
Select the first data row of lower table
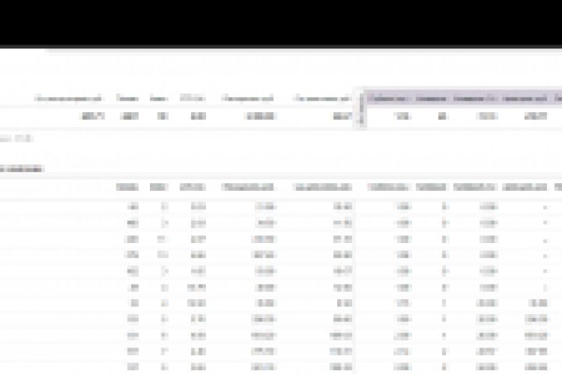coord(281,206)
